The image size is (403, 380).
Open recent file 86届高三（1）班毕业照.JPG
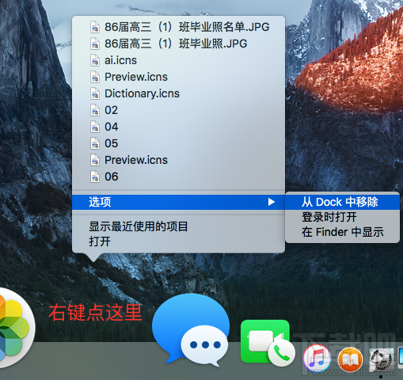[x=178, y=44]
